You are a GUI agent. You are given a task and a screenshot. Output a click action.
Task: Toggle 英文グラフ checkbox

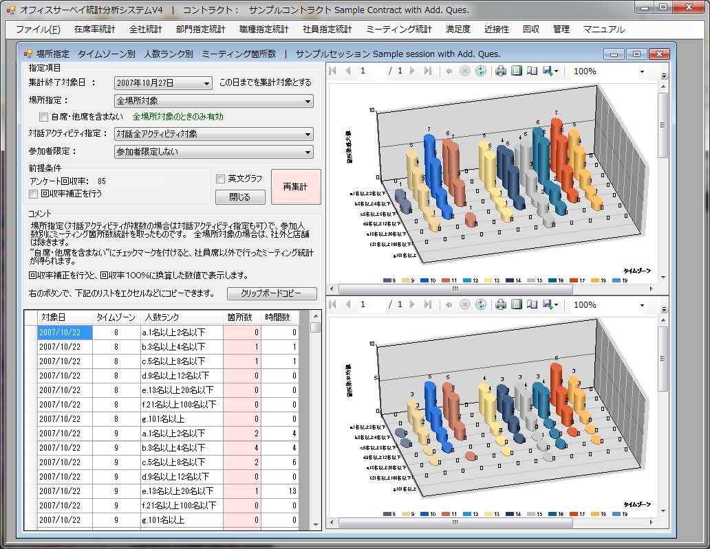(221, 179)
